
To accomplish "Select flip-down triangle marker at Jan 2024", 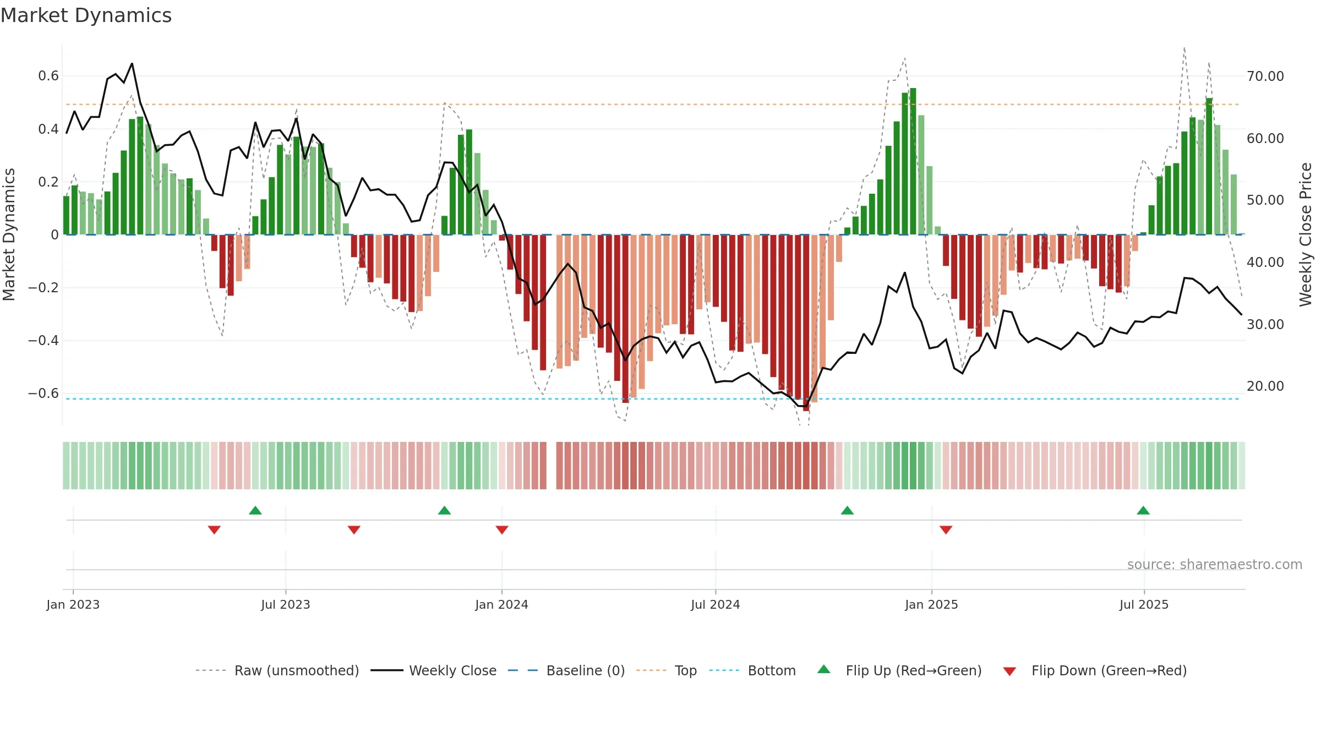I will 502,529.
